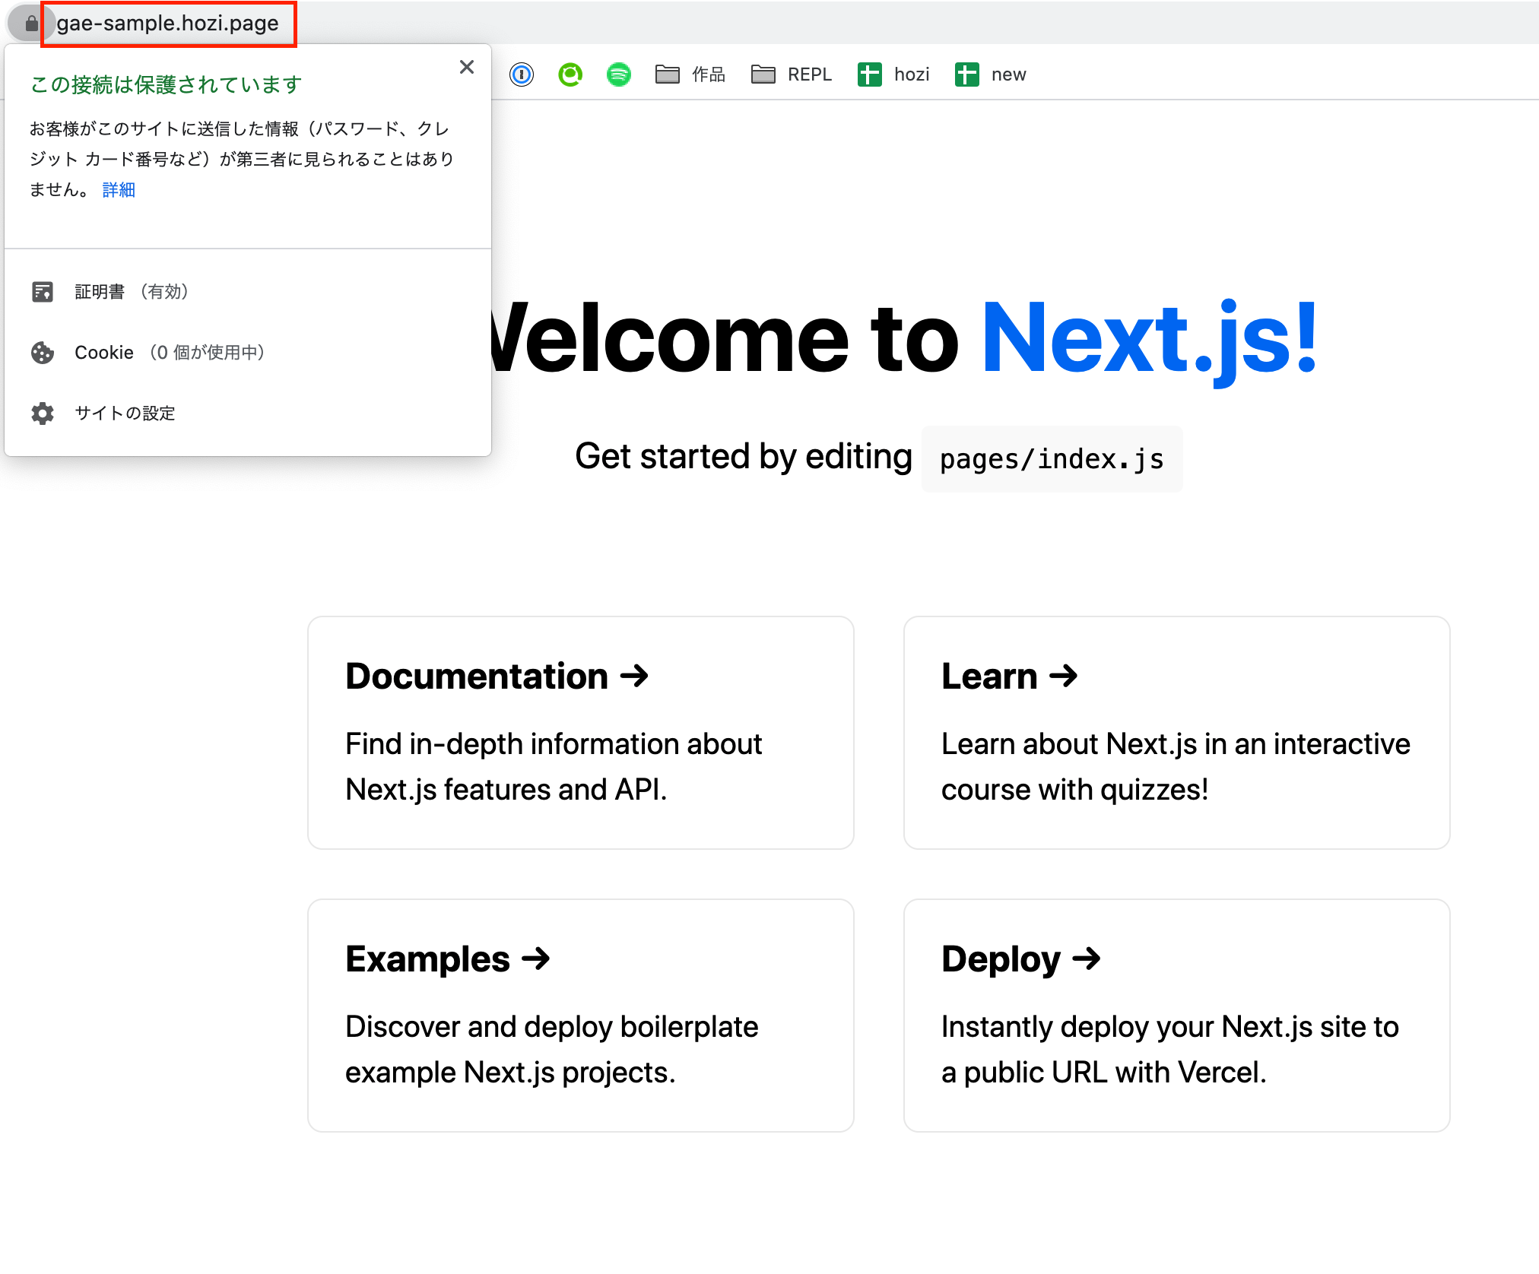Viewport: 1539px width, 1274px height.
Task: Click the gear icon for site settings
Action: point(43,414)
